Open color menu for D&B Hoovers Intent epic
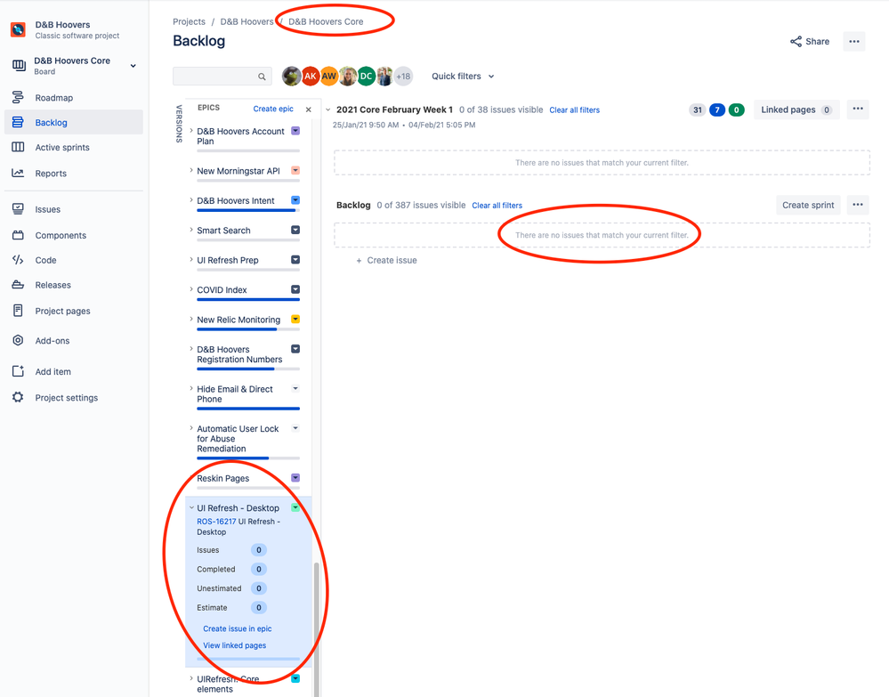The height and width of the screenshot is (697, 889). click(295, 200)
